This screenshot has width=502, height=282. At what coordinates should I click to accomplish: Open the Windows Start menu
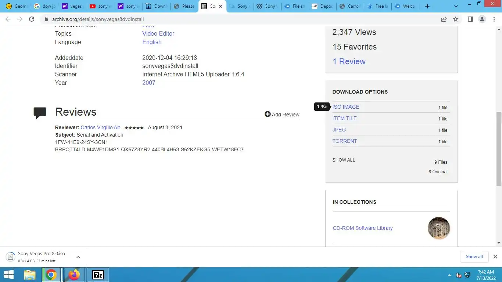point(8,275)
